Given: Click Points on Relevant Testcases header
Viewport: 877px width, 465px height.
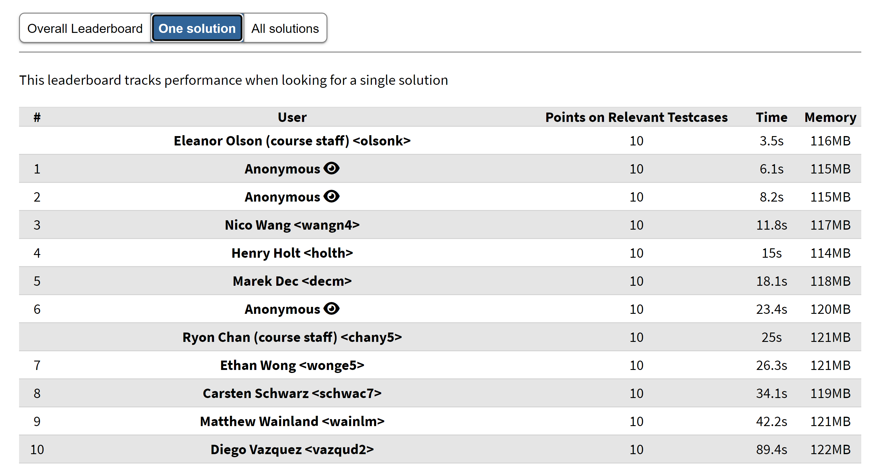Looking at the screenshot, I should click(x=636, y=117).
